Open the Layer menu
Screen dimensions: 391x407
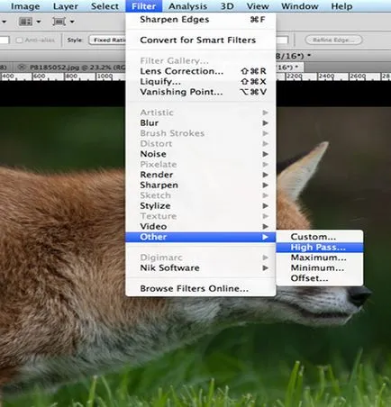coord(65,6)
